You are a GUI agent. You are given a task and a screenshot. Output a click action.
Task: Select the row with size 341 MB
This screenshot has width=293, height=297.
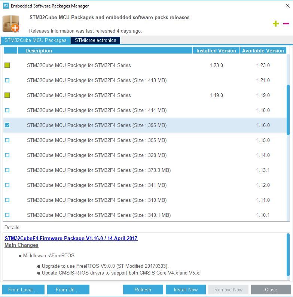145,185
